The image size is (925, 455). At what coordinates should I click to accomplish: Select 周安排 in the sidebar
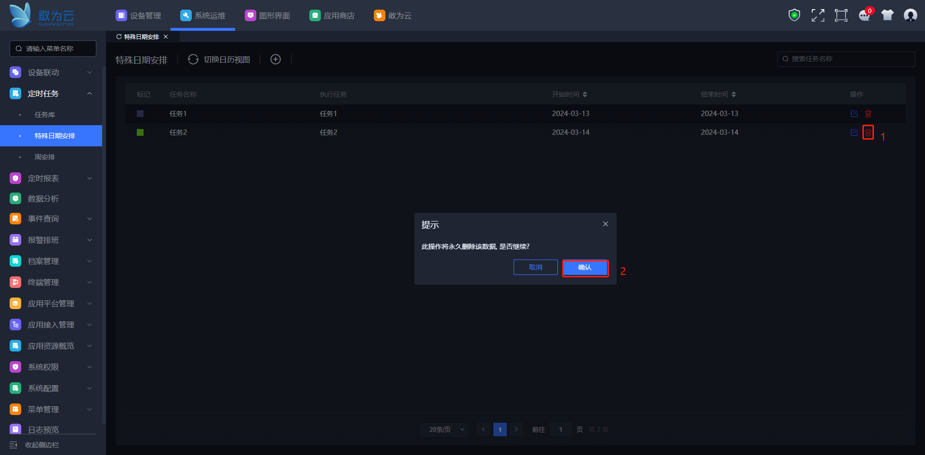45,157
